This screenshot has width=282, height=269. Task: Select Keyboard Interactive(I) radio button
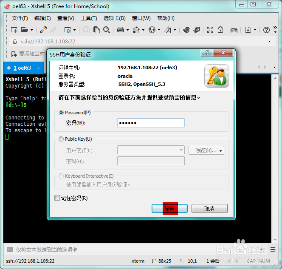click(x=61, y=176)
